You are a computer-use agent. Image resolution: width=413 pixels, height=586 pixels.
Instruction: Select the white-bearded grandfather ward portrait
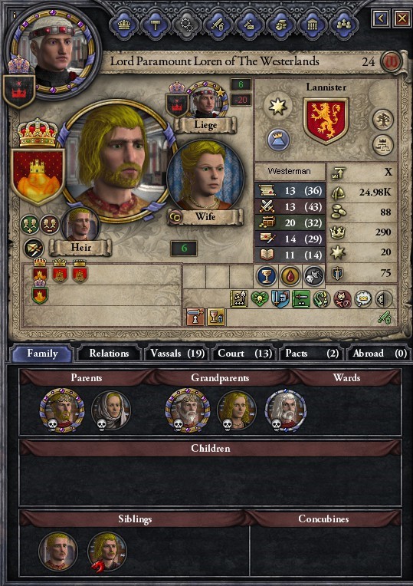coord(285,410)
